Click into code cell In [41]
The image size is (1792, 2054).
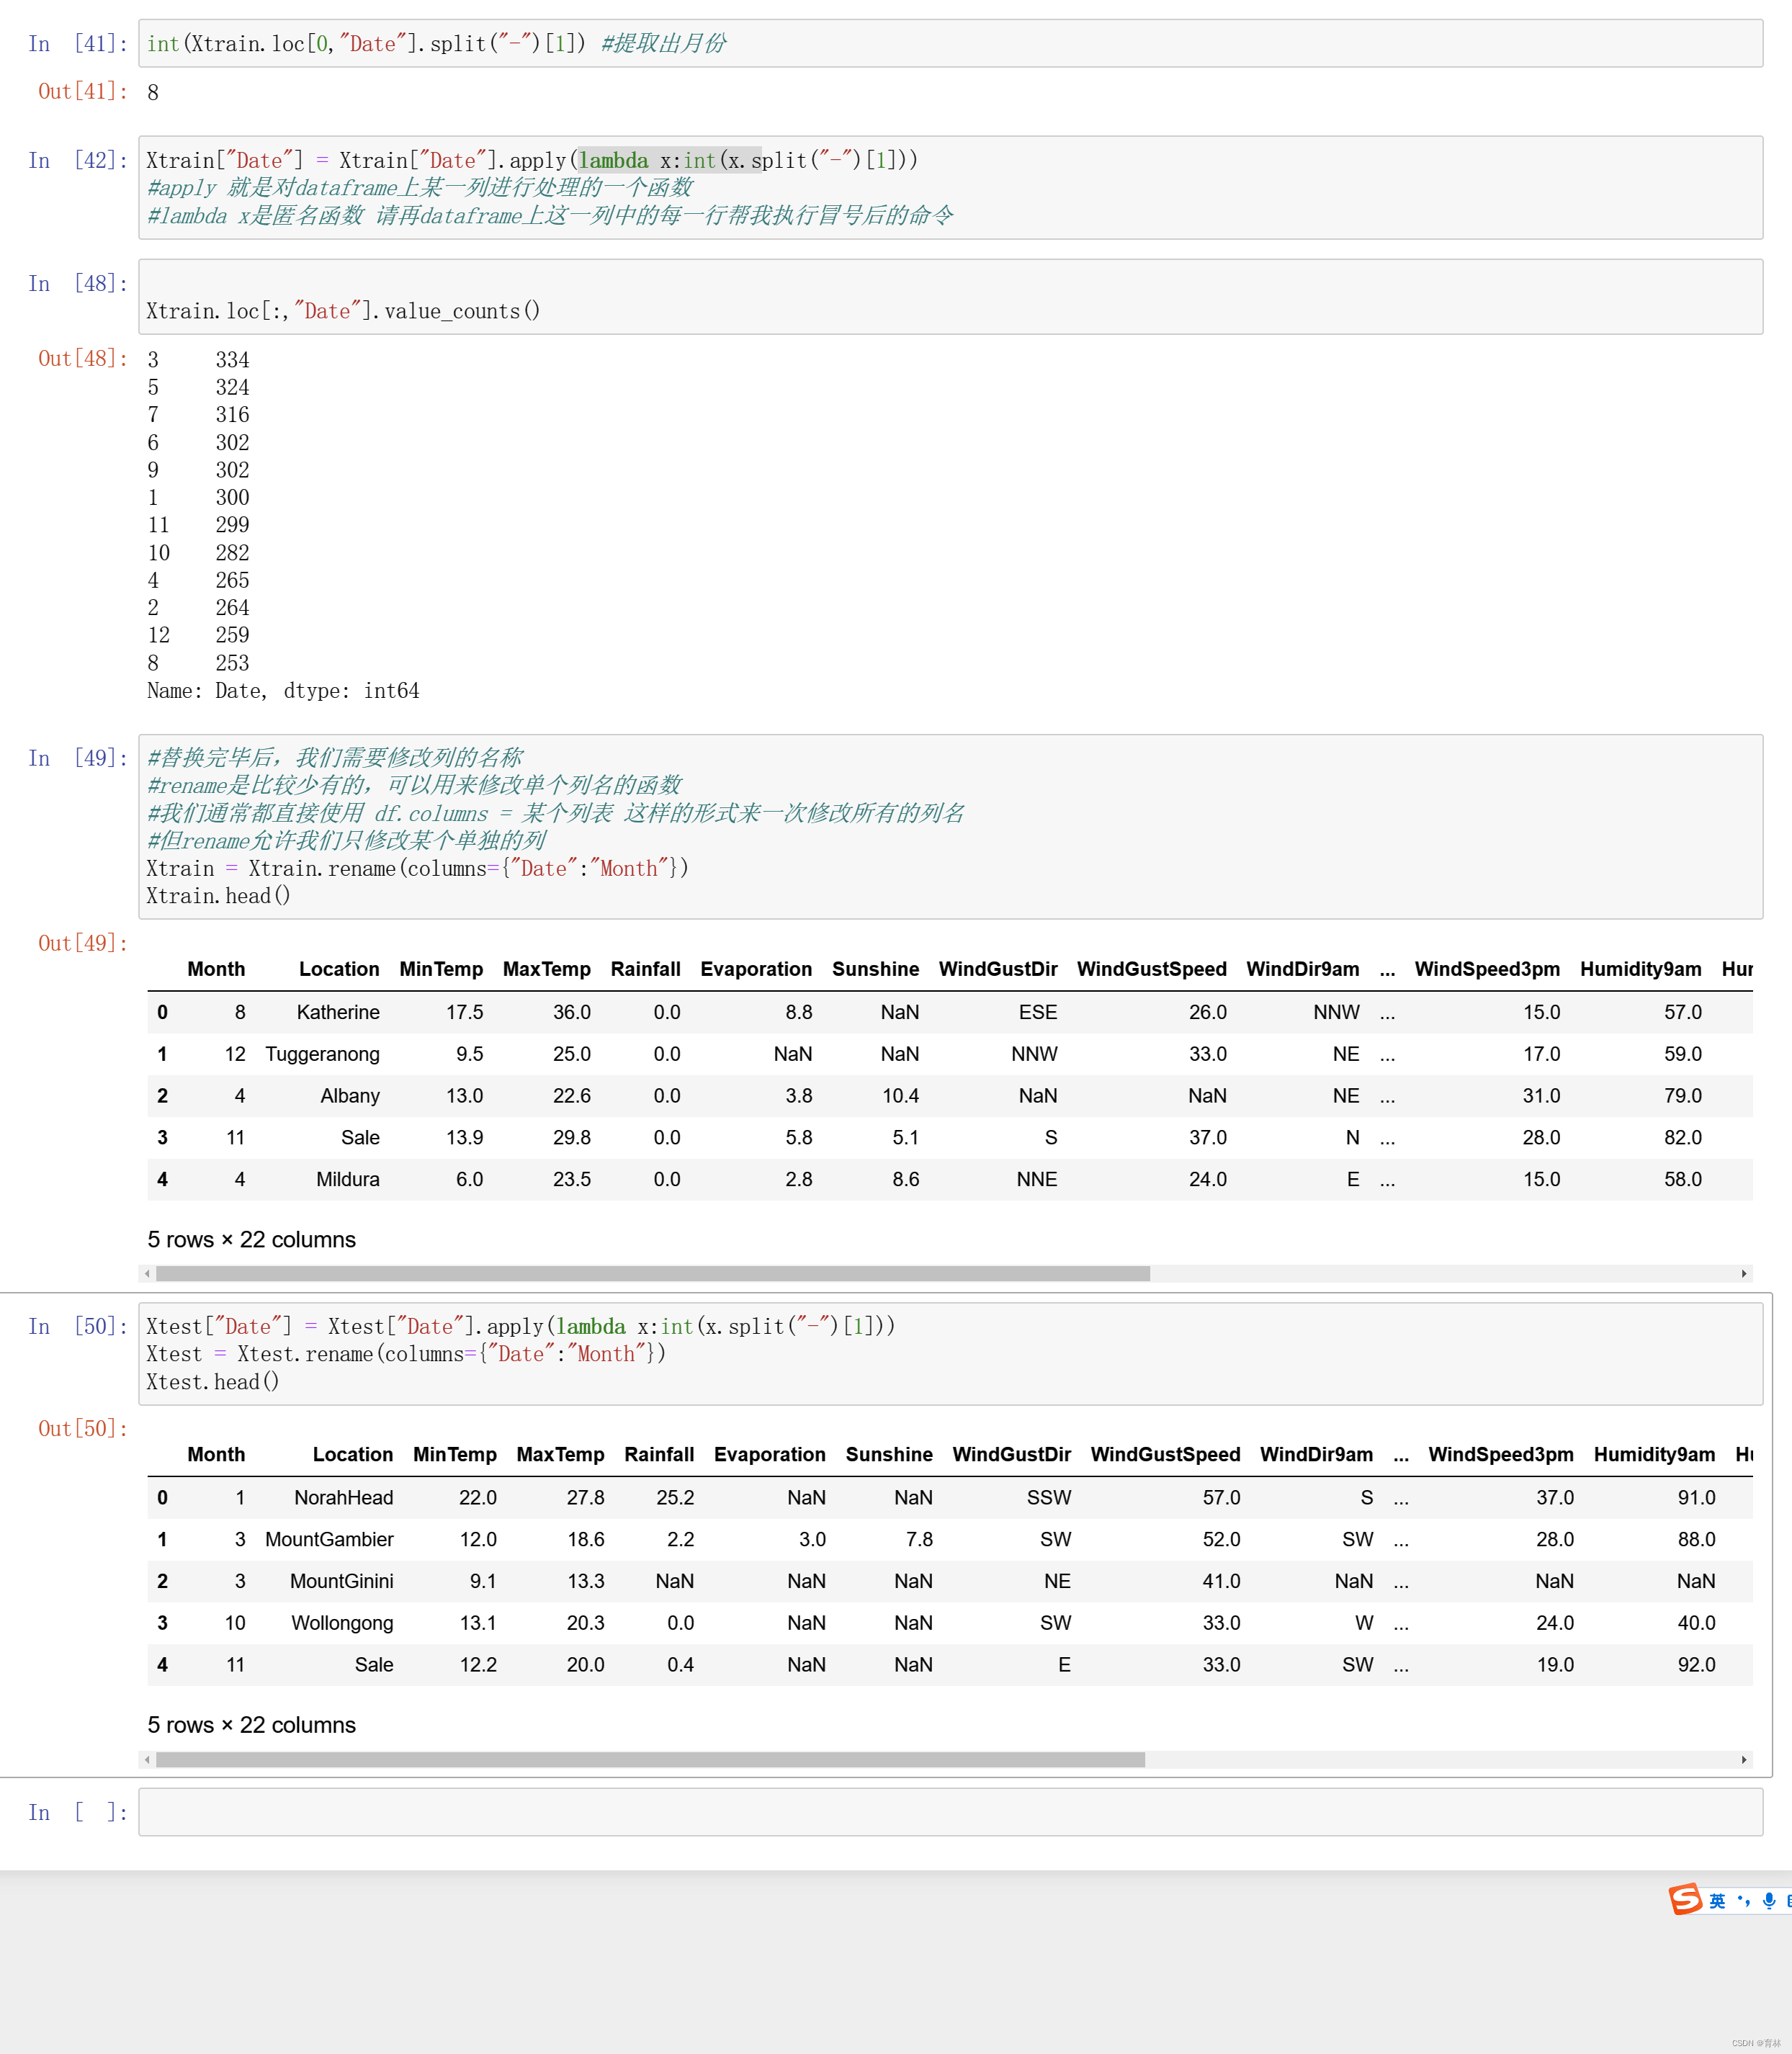pyautogui.click(x=950, y=44)
